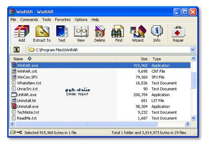
Task: Maximize the WinRAR window
Action: point(185,12)
